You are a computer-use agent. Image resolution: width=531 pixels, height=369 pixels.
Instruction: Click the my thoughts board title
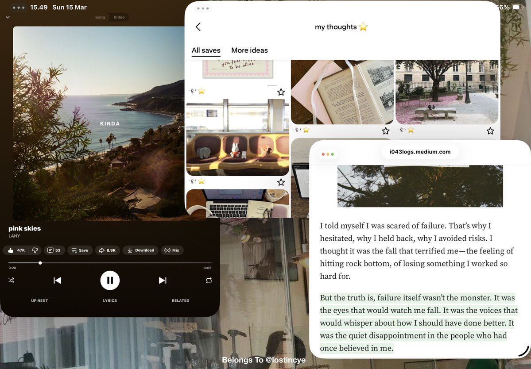coord(341,27)
